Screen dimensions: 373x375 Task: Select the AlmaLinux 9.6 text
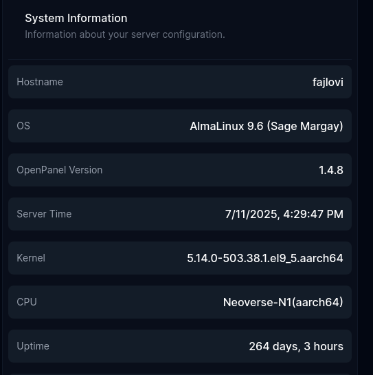tap(227, 127)
